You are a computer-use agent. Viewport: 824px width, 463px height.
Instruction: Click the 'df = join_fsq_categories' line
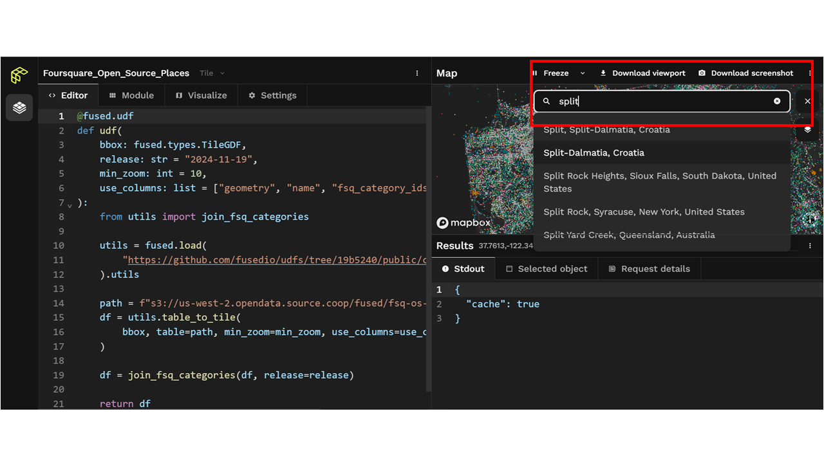point(227,375)
